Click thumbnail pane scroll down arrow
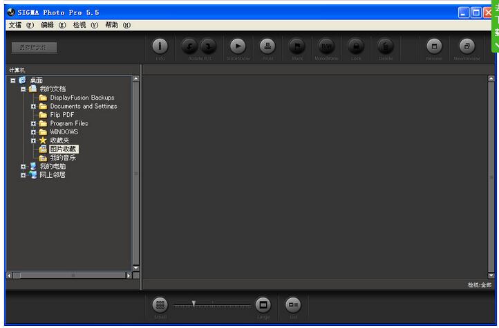Image resolution: width=499 pixels, height=328 pixels. tap(491, 275)
